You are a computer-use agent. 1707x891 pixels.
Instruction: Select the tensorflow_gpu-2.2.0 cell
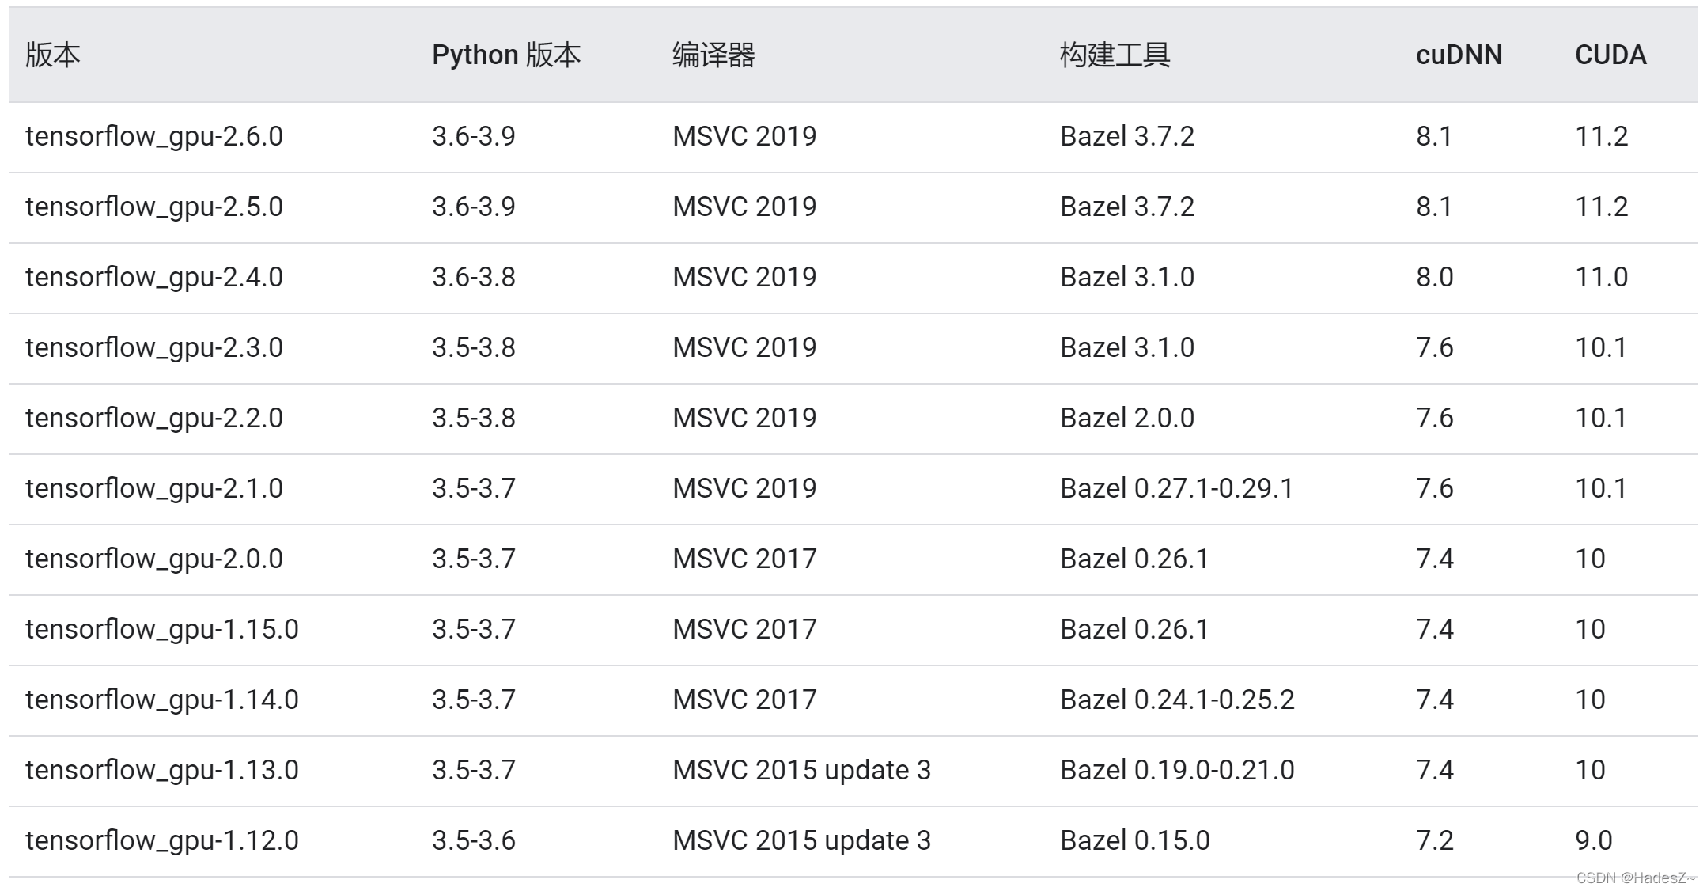[x=154, y=419]
